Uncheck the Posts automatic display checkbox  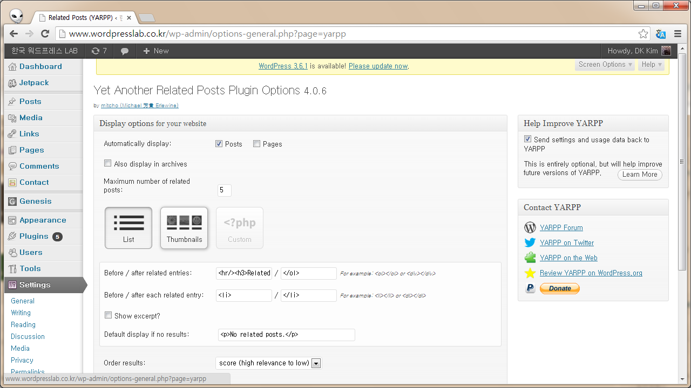(x=219, y=144)
